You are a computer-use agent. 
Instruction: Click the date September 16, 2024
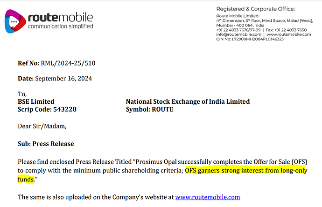[63, 79]
